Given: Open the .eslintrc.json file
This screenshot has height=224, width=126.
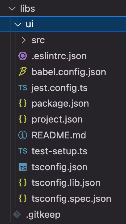Looking at the screenshot, I should [59, 56].
